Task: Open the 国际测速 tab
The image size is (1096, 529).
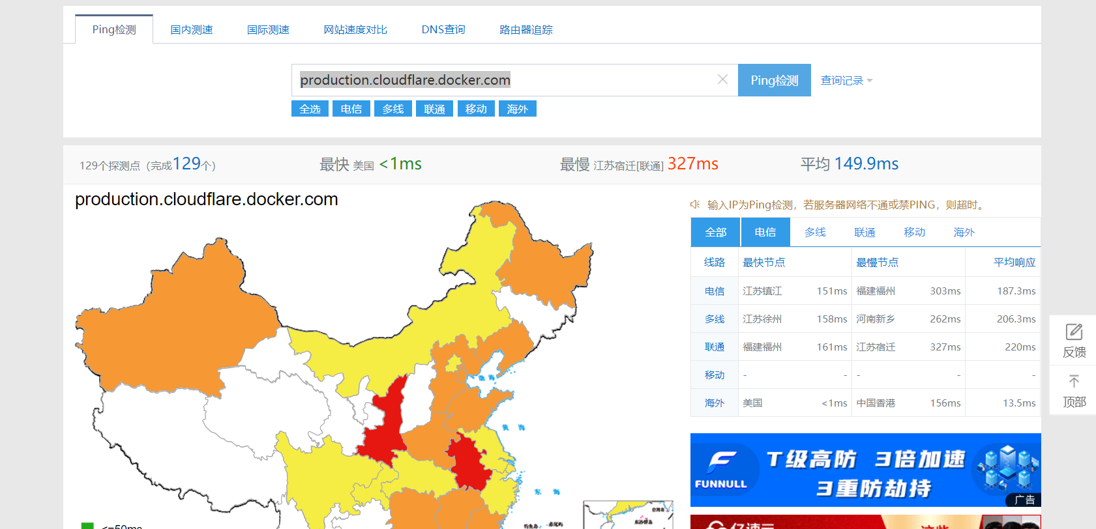Action: click(268, 30)
